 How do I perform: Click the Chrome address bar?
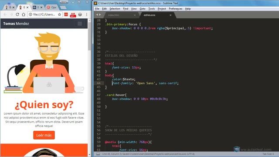click(x=45, y=14)
